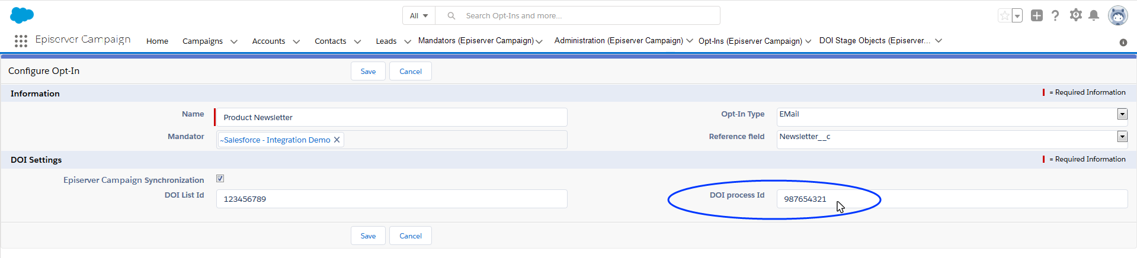Expand the Mandators (Episerver Campaign) chevron

pos(539,41)
